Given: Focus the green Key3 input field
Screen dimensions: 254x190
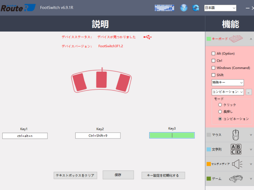Looking at the screenshot, I should (172, 135).
